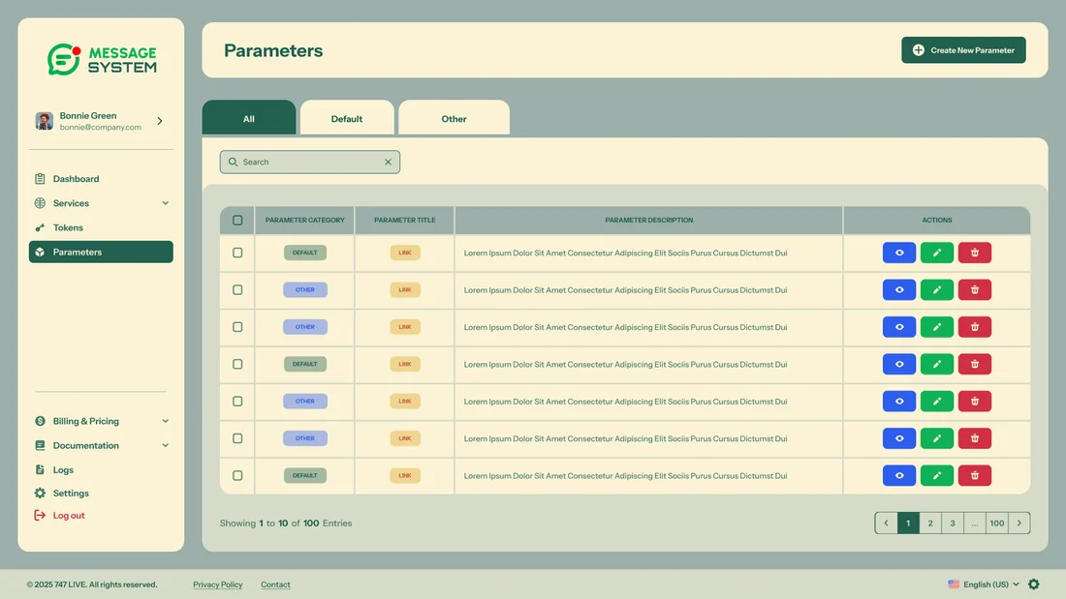Click the red trash icon in second row
1066x599 pixels.
coord(974,290)
